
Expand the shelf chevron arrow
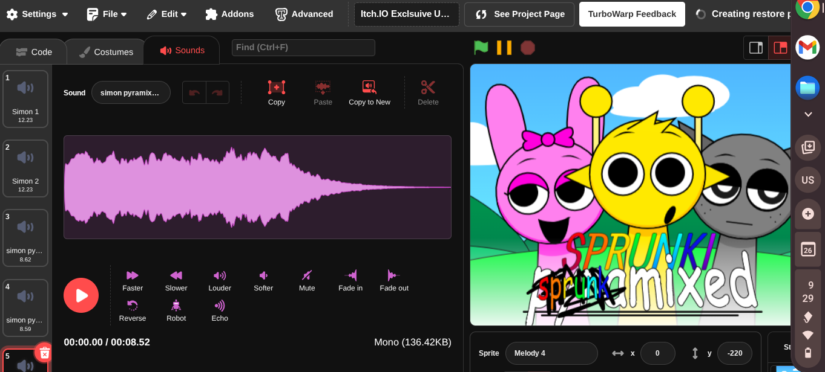(807, 114)
